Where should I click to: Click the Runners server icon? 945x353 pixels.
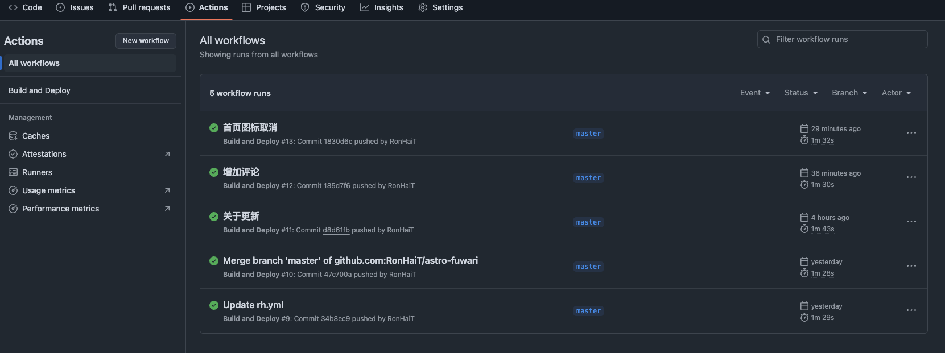point(13,172)
